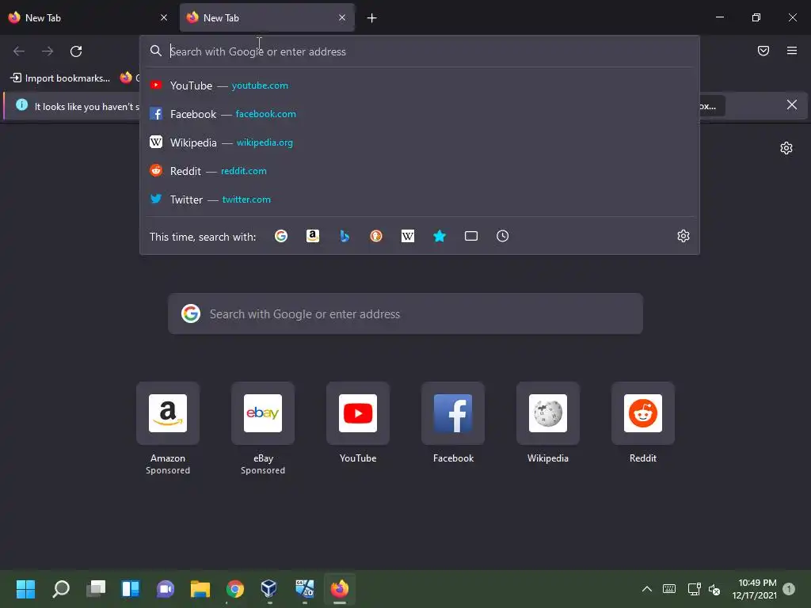Click the new tab page search box
Image resolution: width=811 pixels, height=608 pixels.
tap(405, 313)
